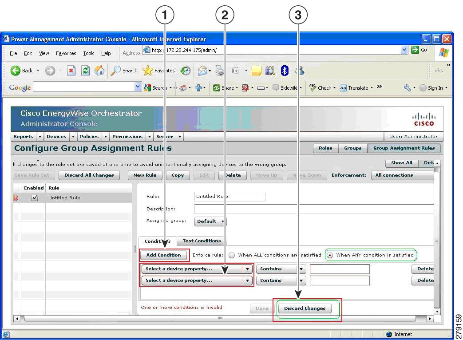Switch to the Test Conditions tab
Viewport: 463px width, 340px height.
coord(202,241)
